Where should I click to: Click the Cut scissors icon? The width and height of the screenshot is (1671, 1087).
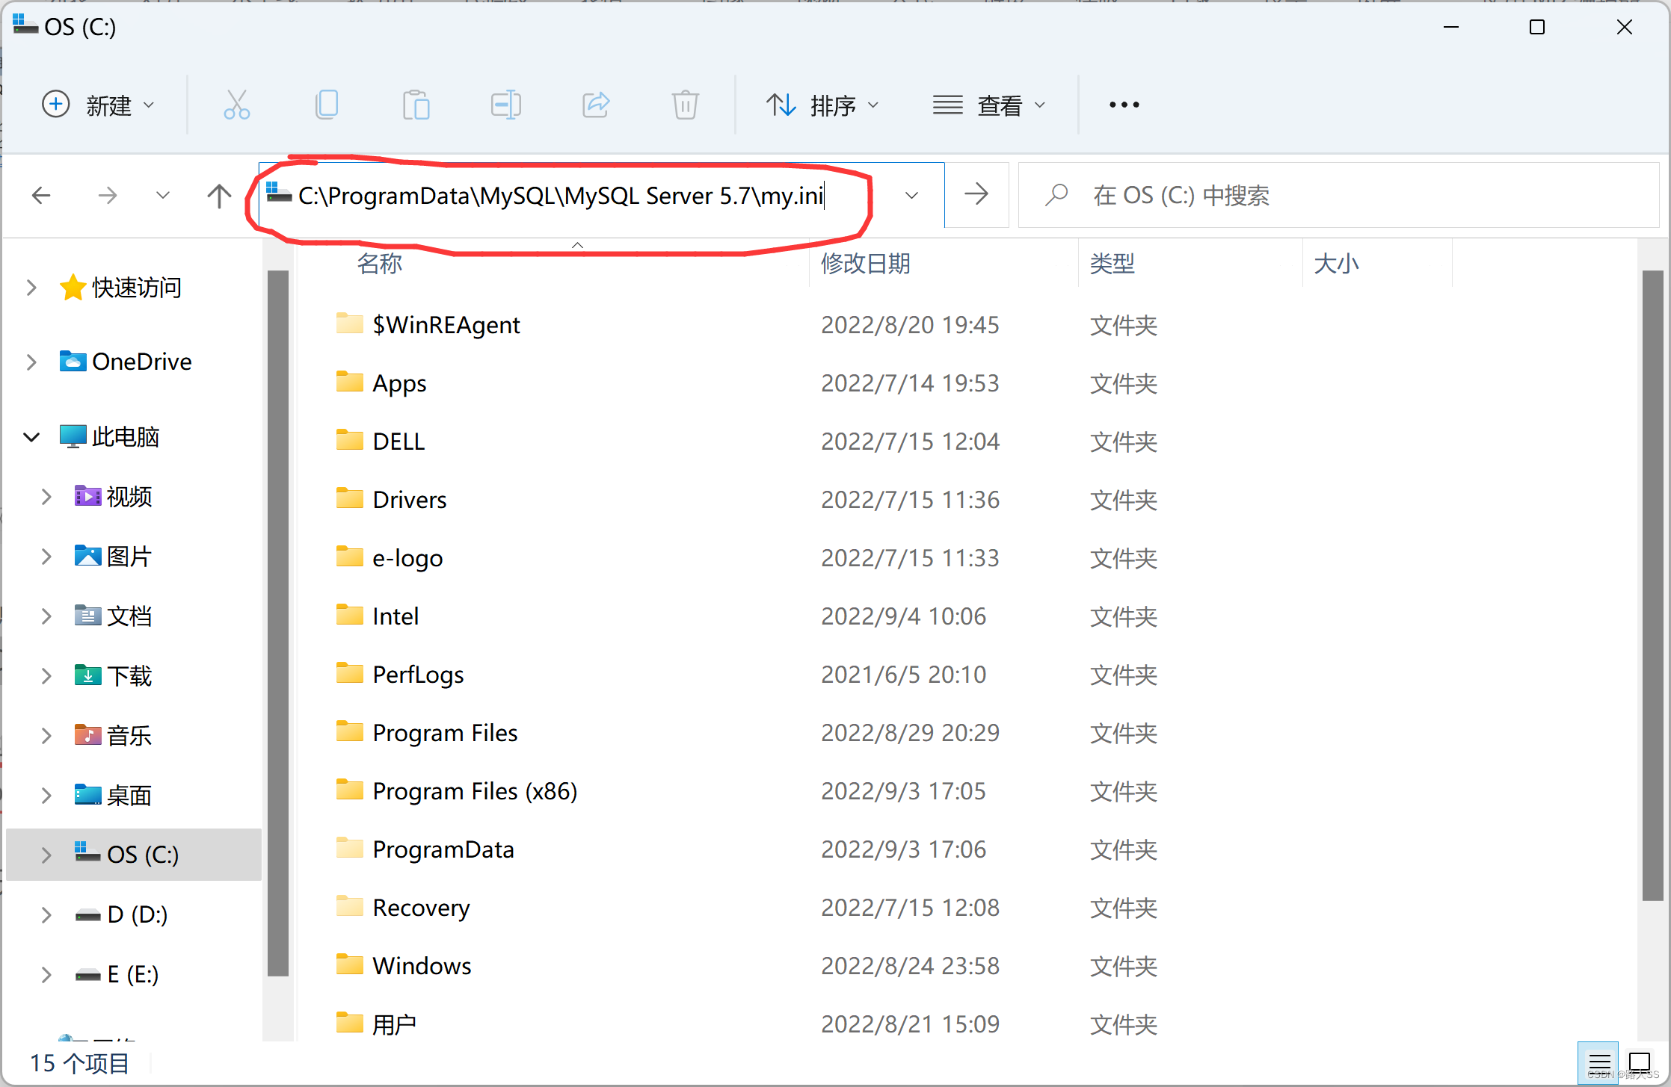tap(236, 105)
